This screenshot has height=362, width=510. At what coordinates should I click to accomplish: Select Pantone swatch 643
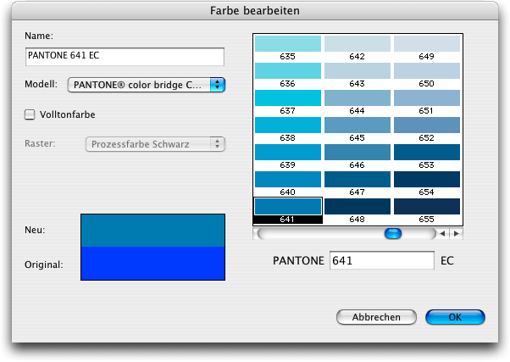pos(358,70)
